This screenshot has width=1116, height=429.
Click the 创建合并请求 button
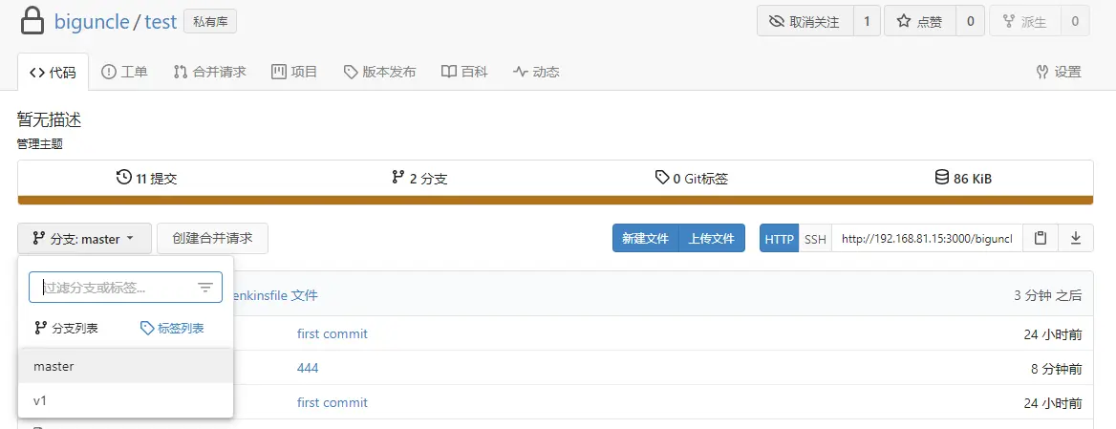[212, 239]
